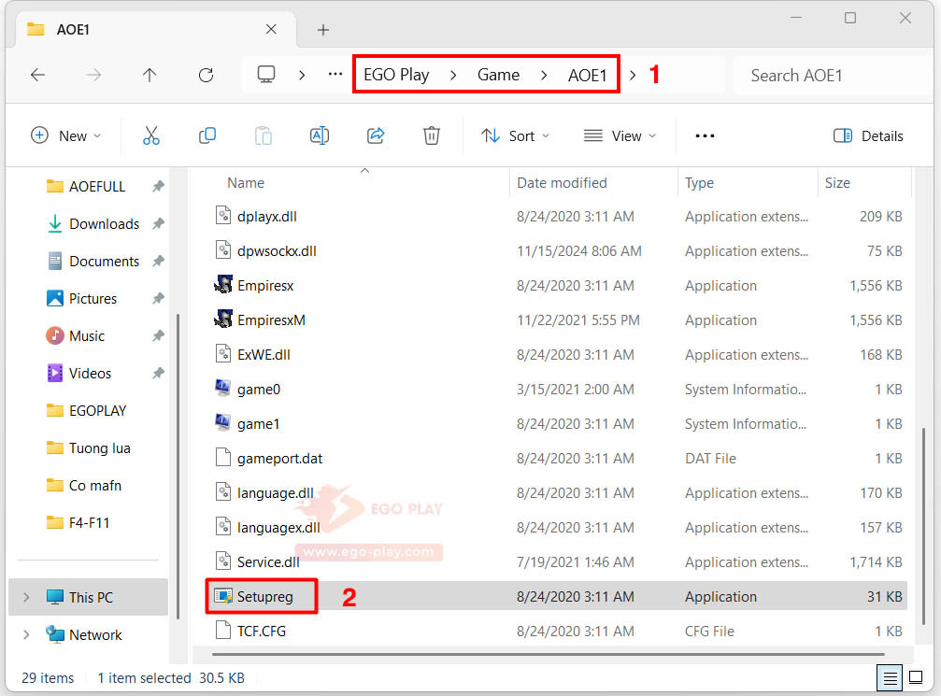Click the Copy icon in toolbar
The width and height of the screenshot is (941, 696).
point(207,136)
